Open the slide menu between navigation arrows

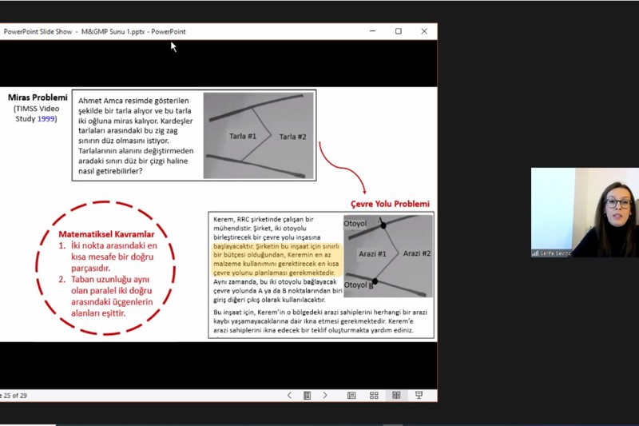307,395
